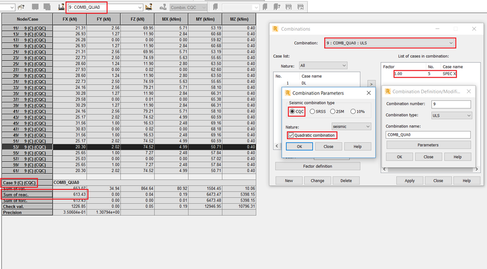Click the MX (kNm) column header
Screen dimensions: 487x269
pyautogui.click(x=172, y=19)
